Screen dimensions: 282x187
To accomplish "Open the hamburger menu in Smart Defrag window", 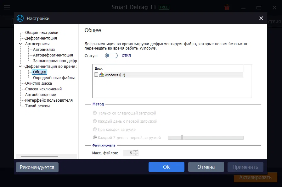I will pyautogui.click(x=7, y=7).
